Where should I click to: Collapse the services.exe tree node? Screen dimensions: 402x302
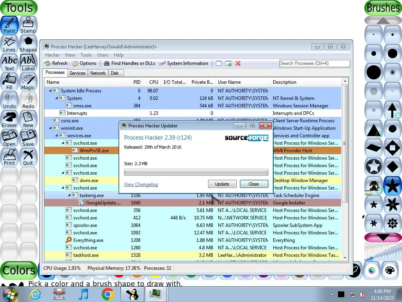[x=57, y=135]
